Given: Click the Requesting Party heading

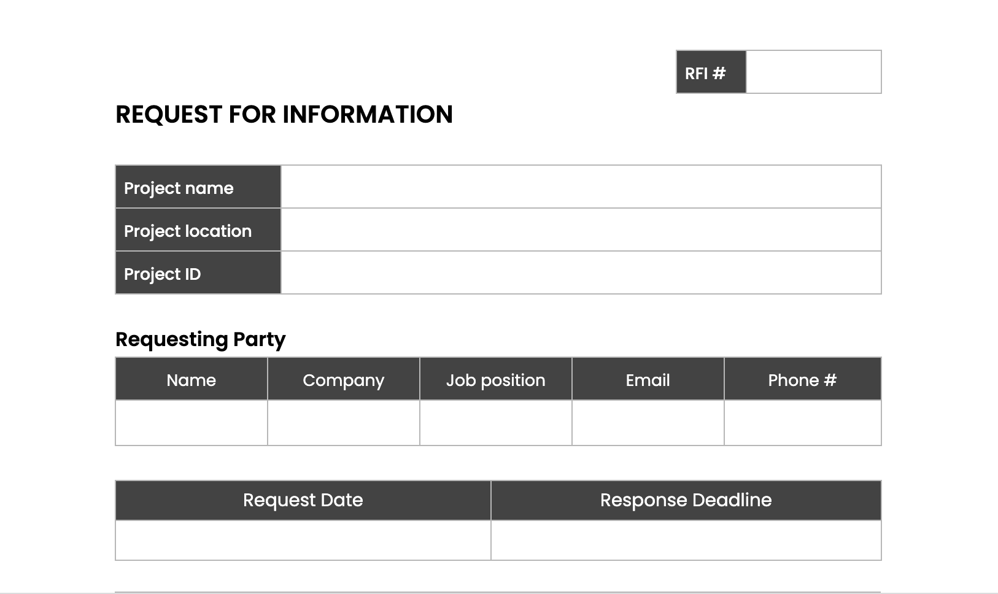Looking at the screenshot, I should [x=201, y=339].
